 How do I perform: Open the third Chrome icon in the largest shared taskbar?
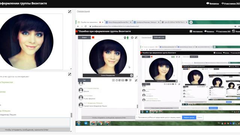pos(108,123)
